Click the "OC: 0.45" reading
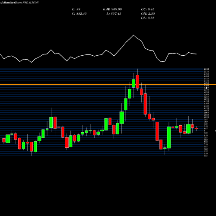 pyautogui.click(x=148, y=10)
